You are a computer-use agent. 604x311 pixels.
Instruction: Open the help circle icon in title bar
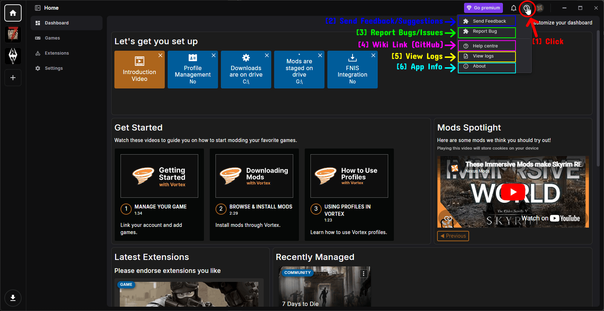[x=527, y=8]
